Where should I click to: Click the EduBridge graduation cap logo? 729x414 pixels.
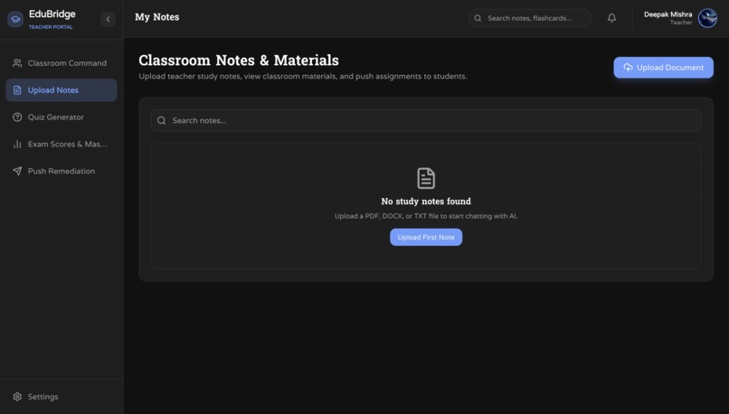click(x=15, y=19)
